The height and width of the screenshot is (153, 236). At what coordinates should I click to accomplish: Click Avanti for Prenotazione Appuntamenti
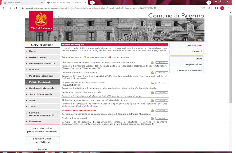pyautogui.click(x=162, y=110)
